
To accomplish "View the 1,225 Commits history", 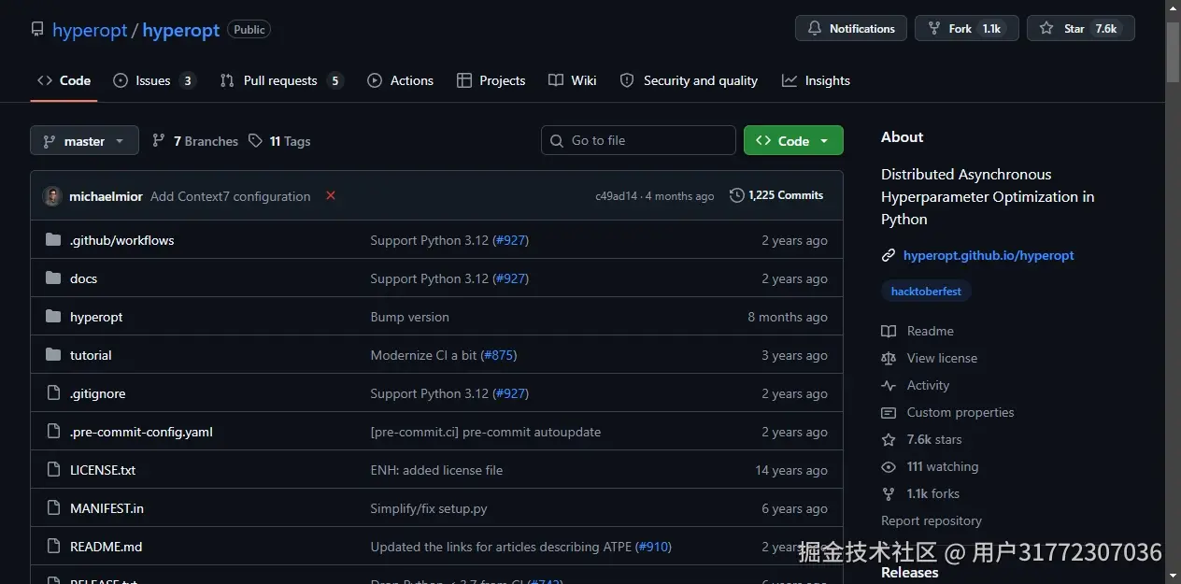I will pos(776,195).
